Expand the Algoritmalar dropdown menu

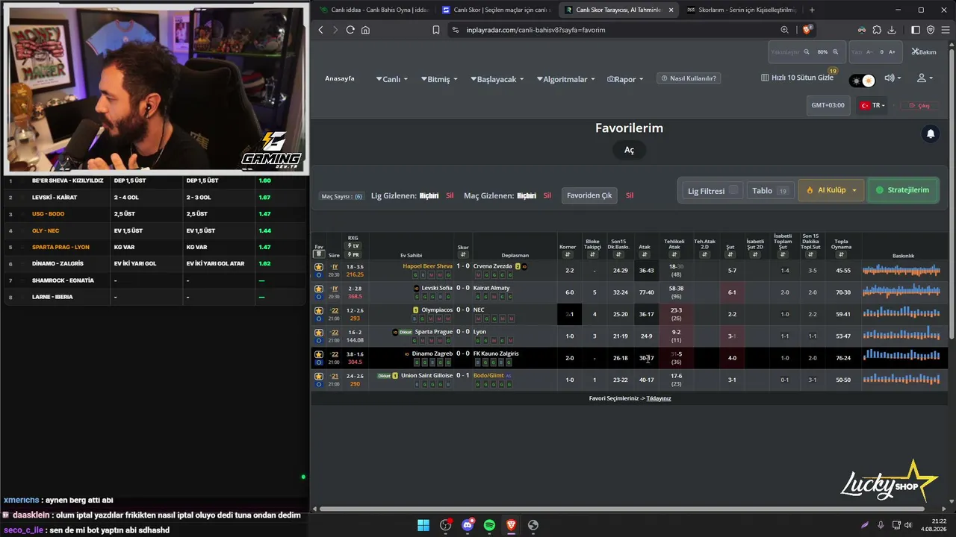click(x=566, y=79)
